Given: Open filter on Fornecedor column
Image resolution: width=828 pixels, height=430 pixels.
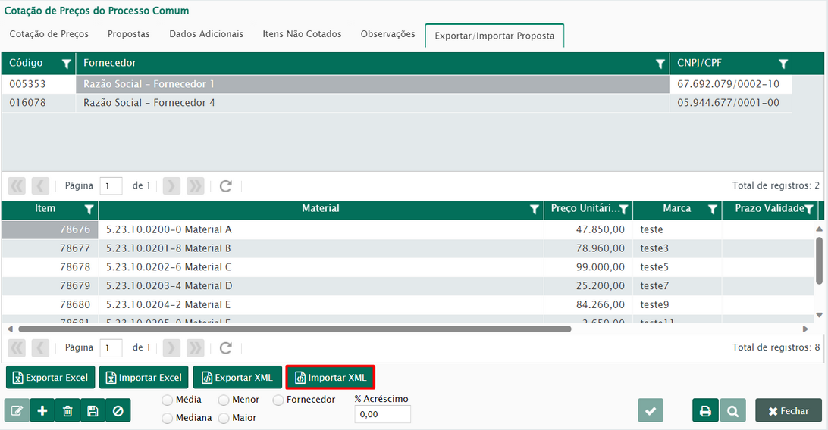Looking at the screenshot, I should [660, 64].
